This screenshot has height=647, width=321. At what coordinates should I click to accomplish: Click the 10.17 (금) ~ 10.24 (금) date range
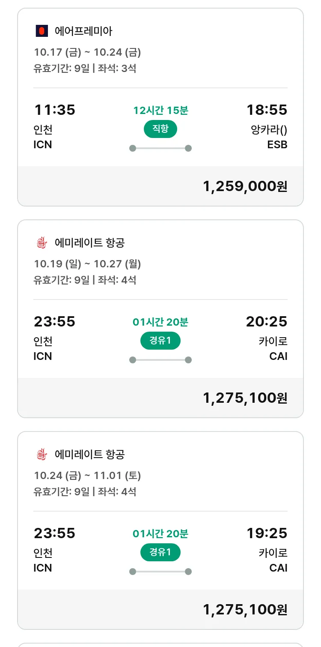coord(87,52)
